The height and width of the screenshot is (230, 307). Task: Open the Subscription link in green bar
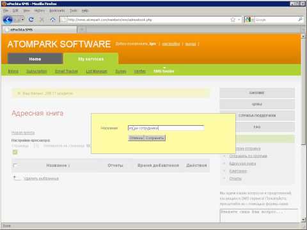36,71
